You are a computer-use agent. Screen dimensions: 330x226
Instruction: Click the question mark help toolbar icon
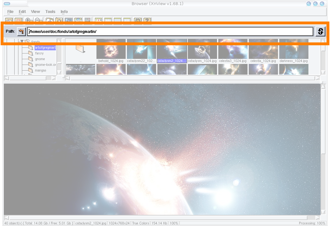pyautogui.click(x=147, y=20)
